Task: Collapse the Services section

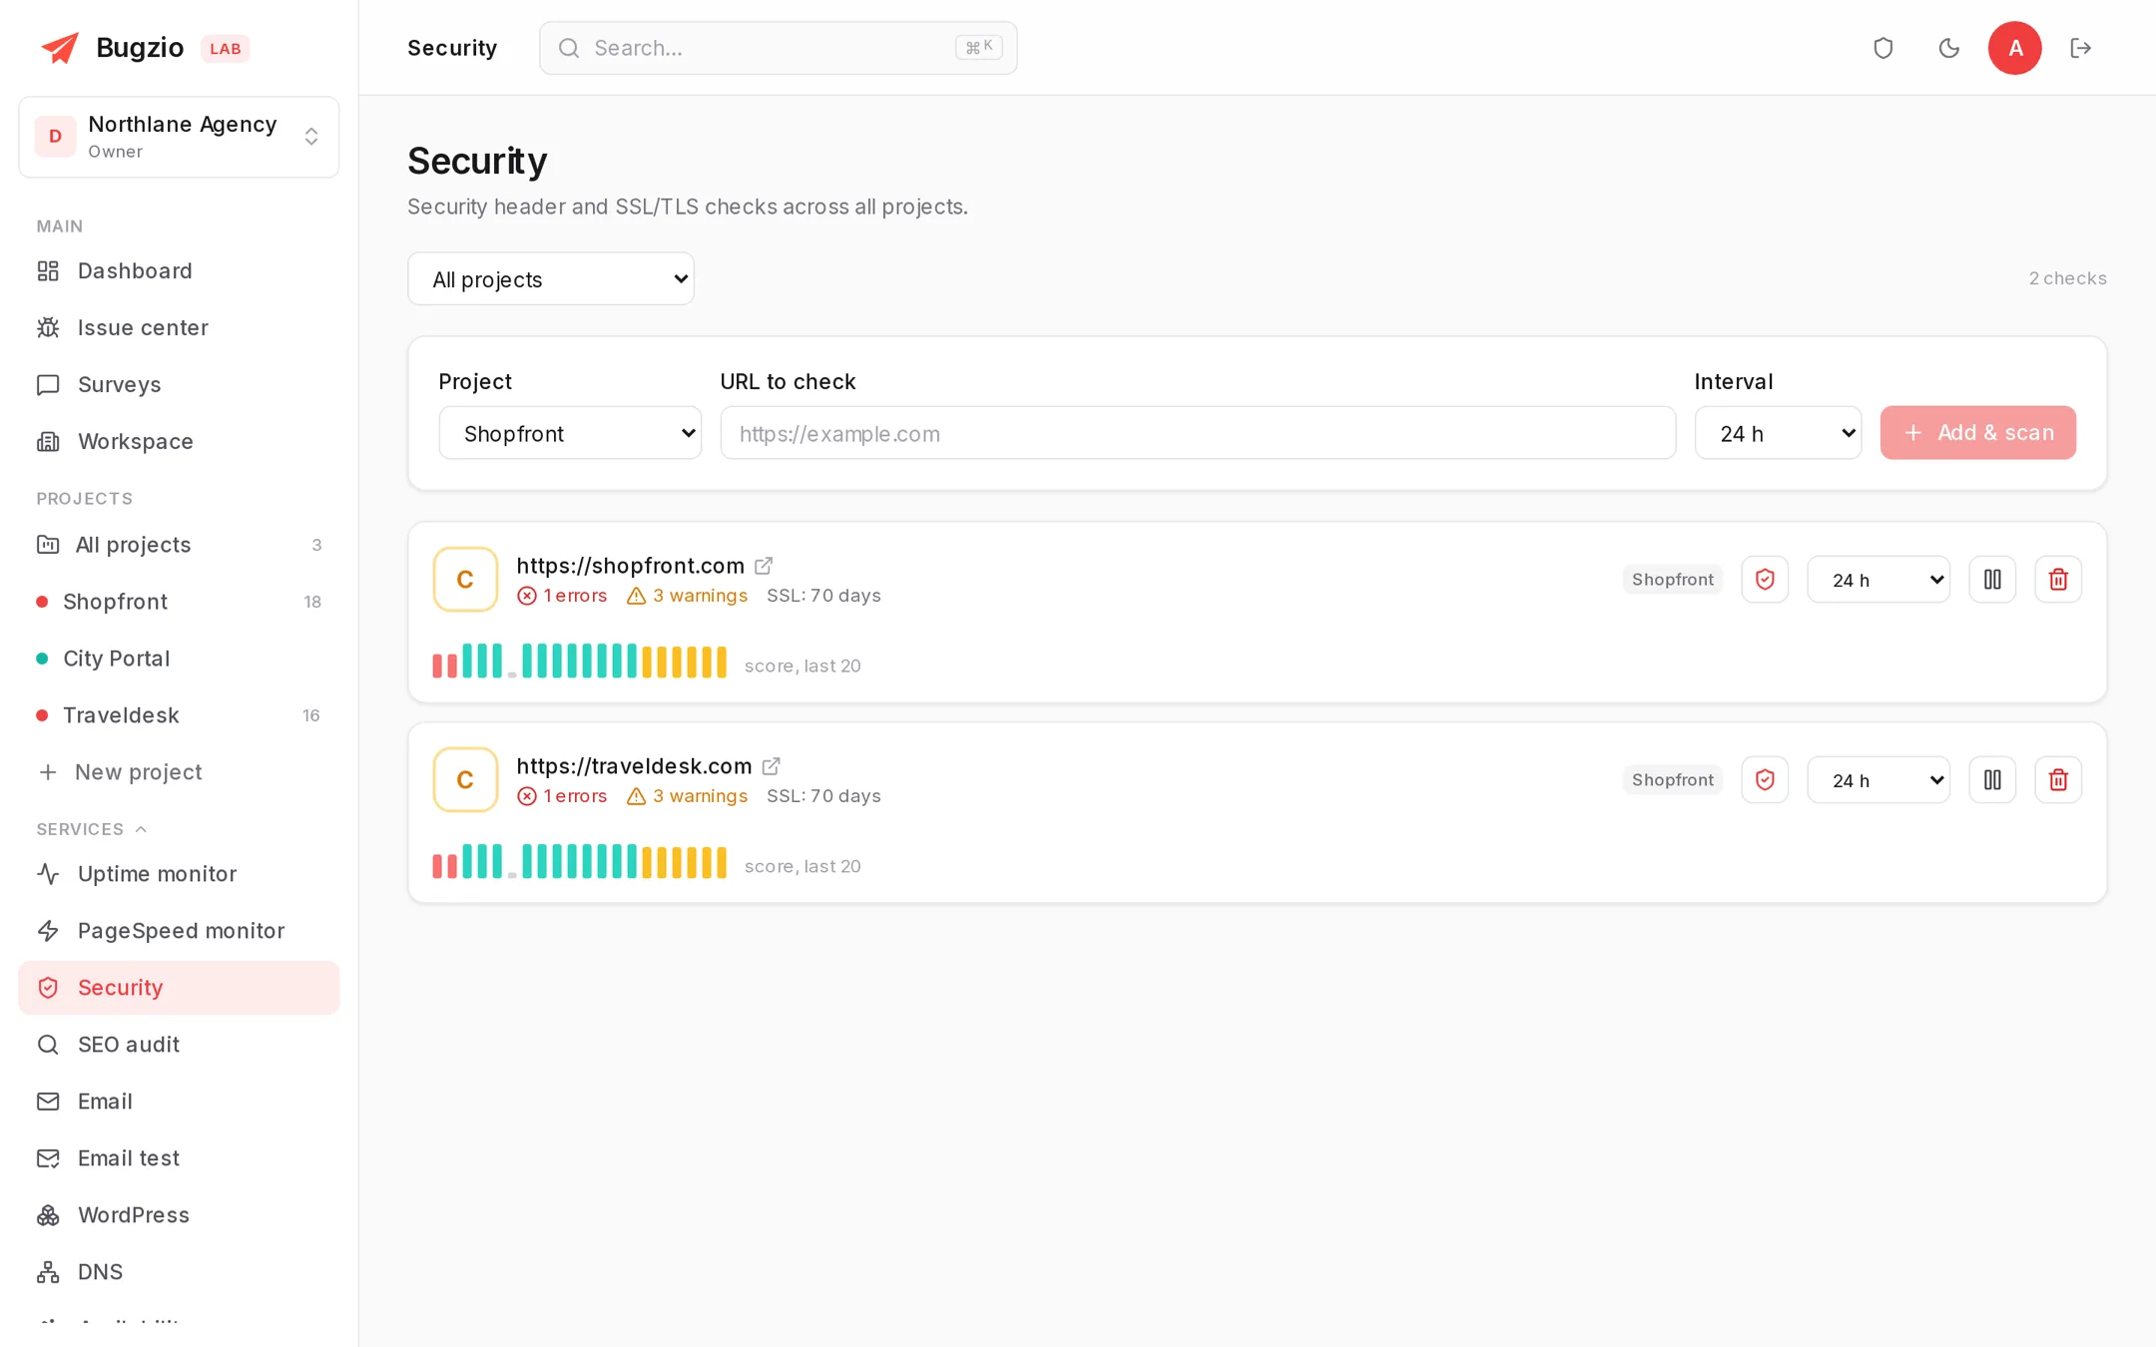Action: 92,829
